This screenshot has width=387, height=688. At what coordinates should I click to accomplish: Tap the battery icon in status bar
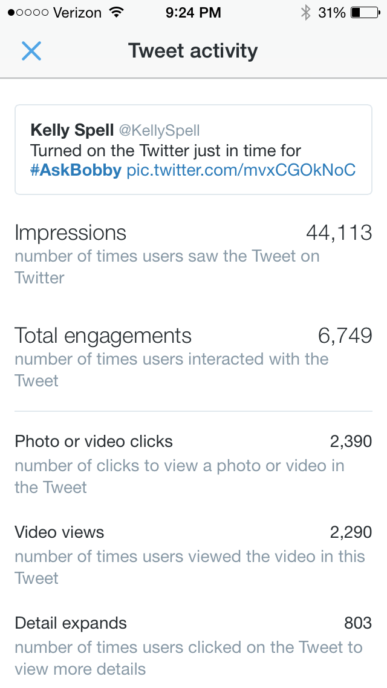364,13
